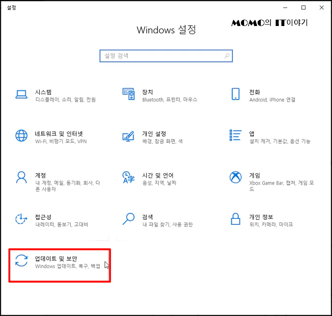Click text '설치 제거, 기본값, 옵션 기능'
Image resolution: width=332 pixels, height=316 pixels.
pos(280,141)
